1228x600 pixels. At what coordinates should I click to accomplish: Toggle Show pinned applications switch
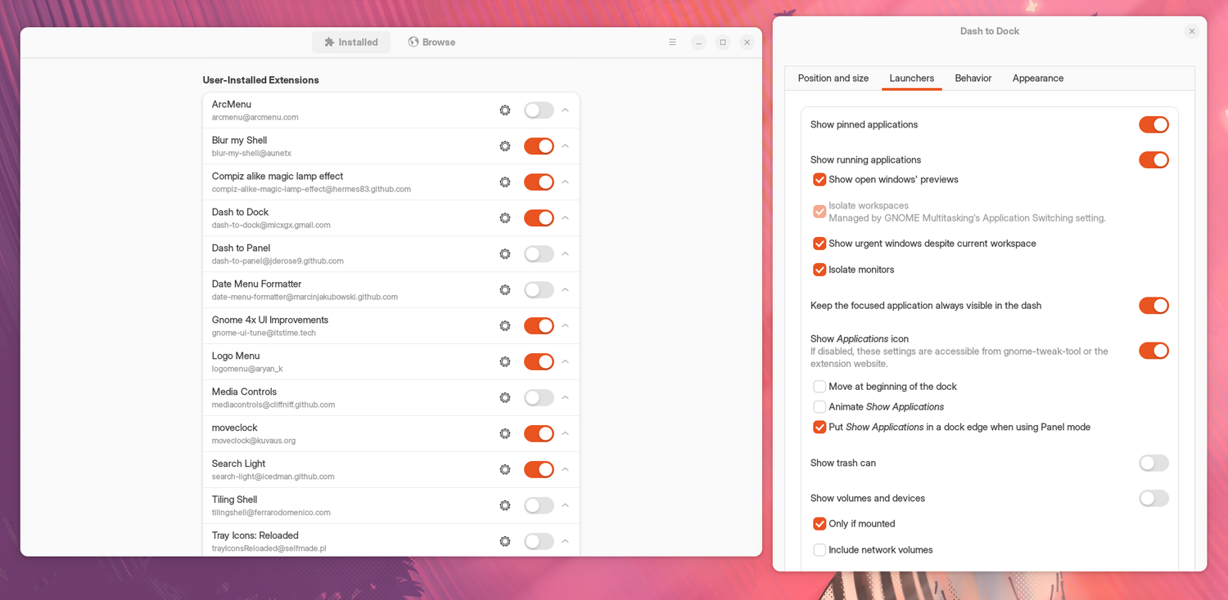(1154, 125)
